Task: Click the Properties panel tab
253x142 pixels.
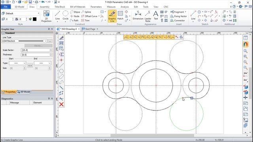Action: [9, 92]
